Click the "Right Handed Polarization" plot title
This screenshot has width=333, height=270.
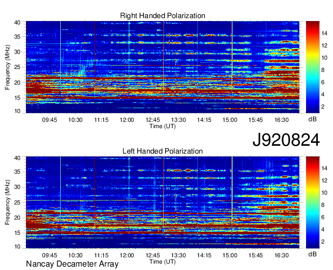click(x=163, y=16)
